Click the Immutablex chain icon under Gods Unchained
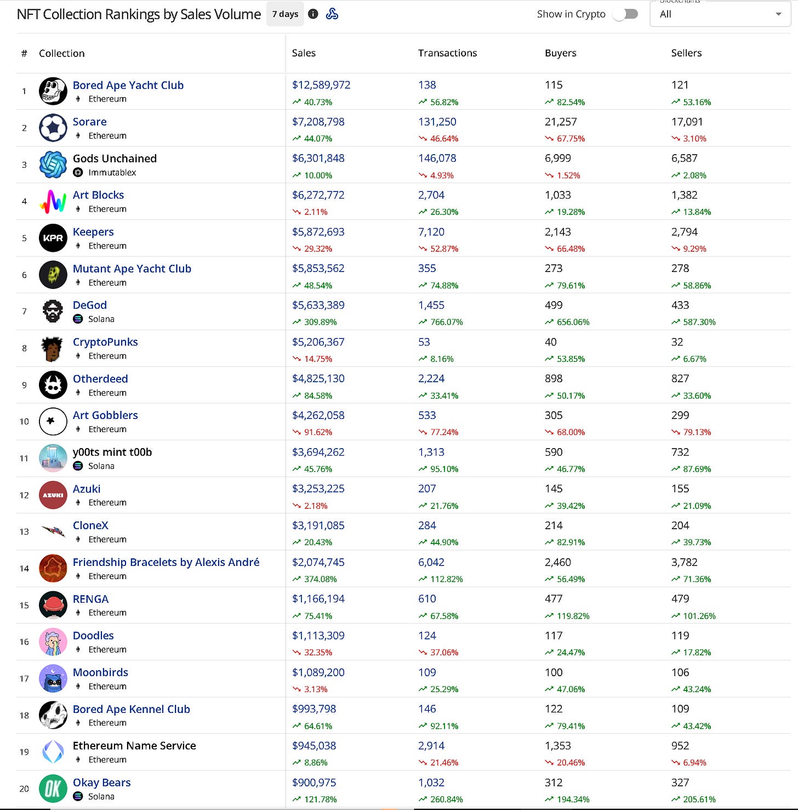Image resolution: width=798 pixels, height=810 pixels. pos(78,172)
